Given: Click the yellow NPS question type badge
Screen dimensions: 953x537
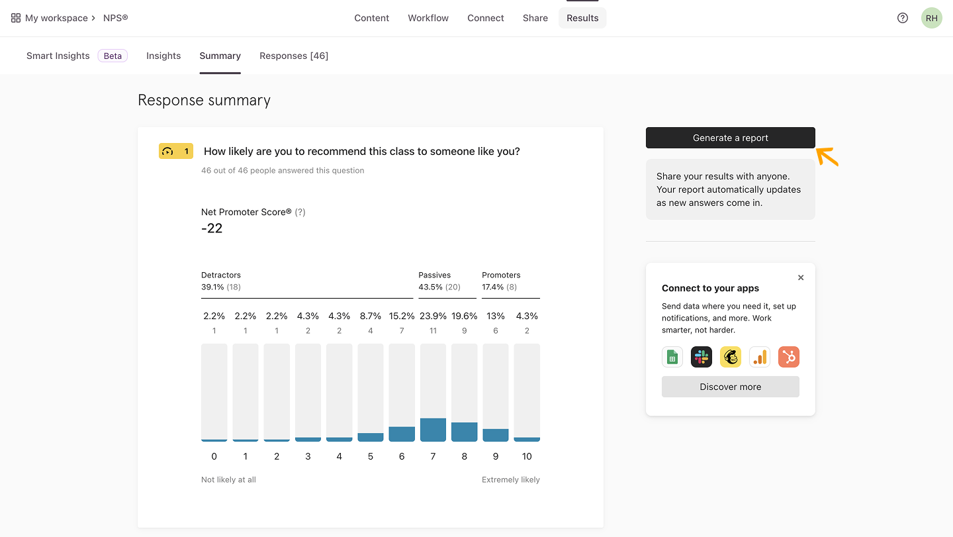Looking at the screenshot, I should [176, 151].
